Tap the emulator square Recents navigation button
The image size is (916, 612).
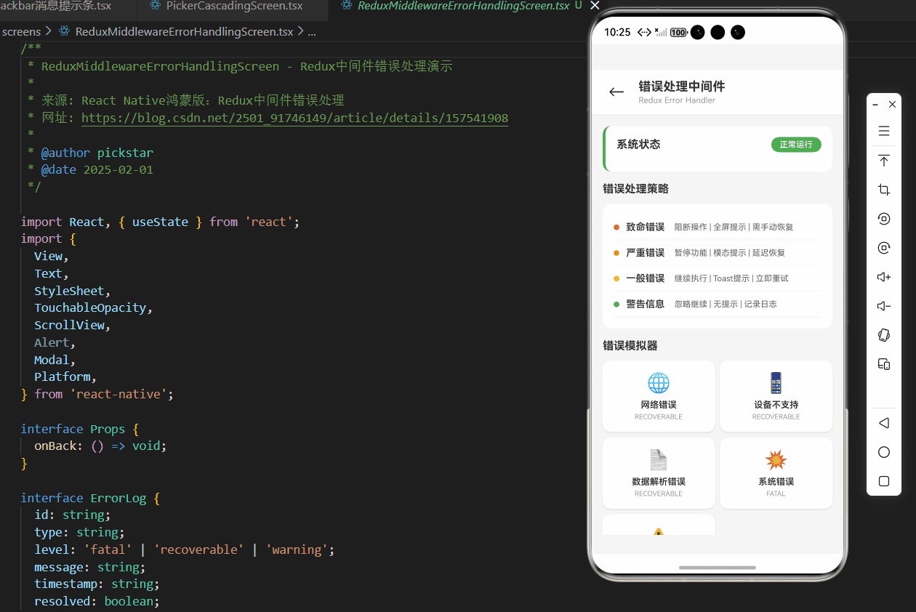click(x=884, y=481)
